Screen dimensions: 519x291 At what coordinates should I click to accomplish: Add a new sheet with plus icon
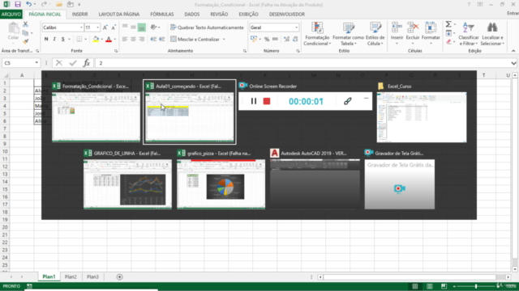pyautogui.click(x=119, y=276)
